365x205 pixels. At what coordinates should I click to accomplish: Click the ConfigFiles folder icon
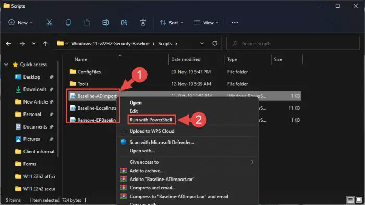(x=73, y=71)
